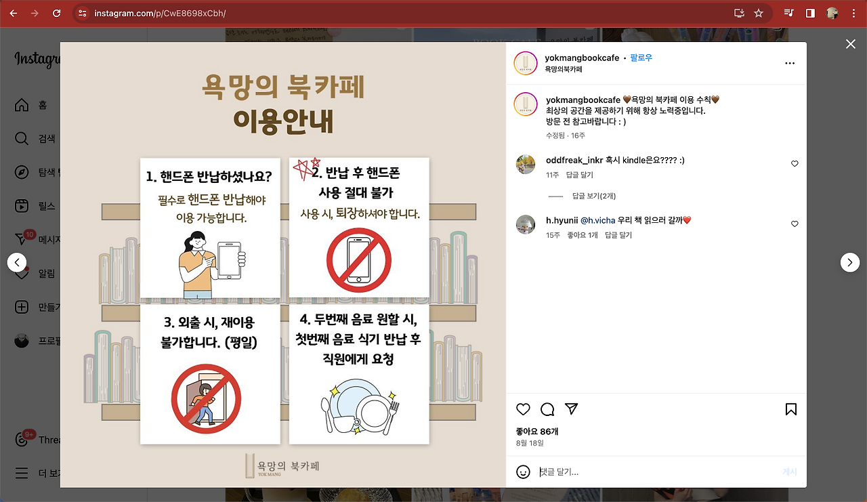Click 답글 달기 under h.hyunii's comment
The image size is (867, 502).
pyautogui.click(x=618, y=235)
